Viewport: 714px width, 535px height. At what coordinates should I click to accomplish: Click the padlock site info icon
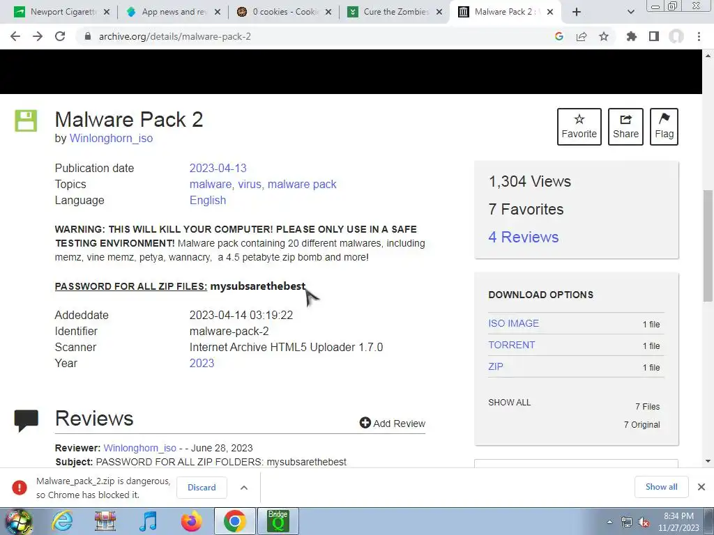[x=88, y=36]
